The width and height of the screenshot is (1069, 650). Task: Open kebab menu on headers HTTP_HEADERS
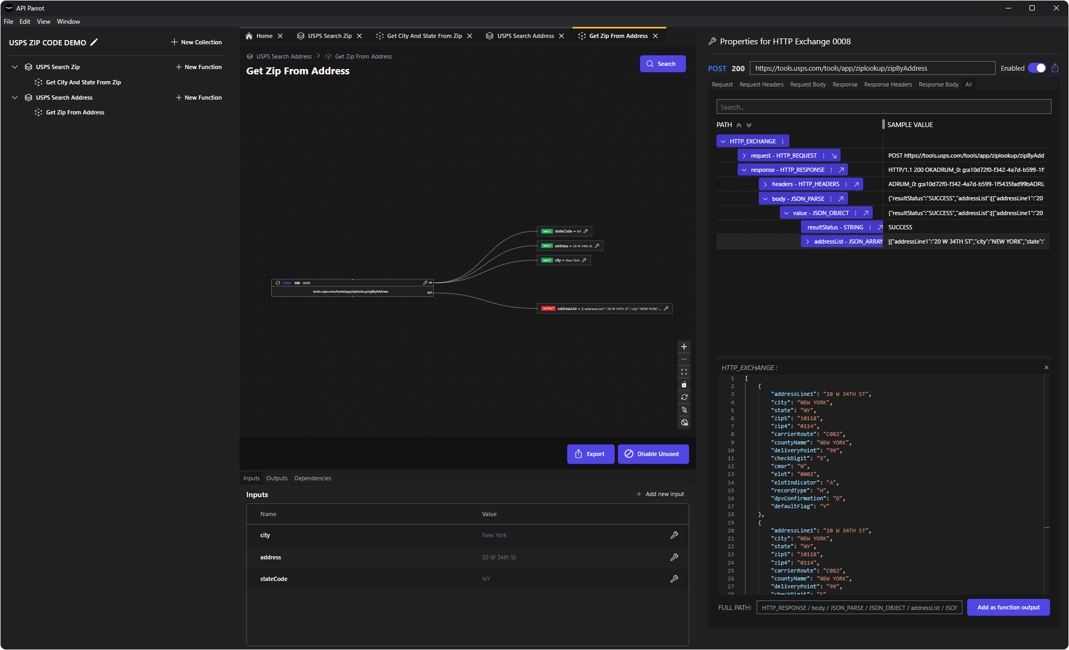tap(846, 184)
